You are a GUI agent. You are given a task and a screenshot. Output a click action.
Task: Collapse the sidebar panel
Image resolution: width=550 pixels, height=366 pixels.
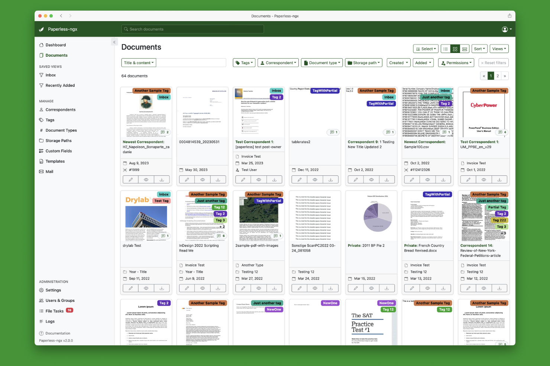(114, 42)
